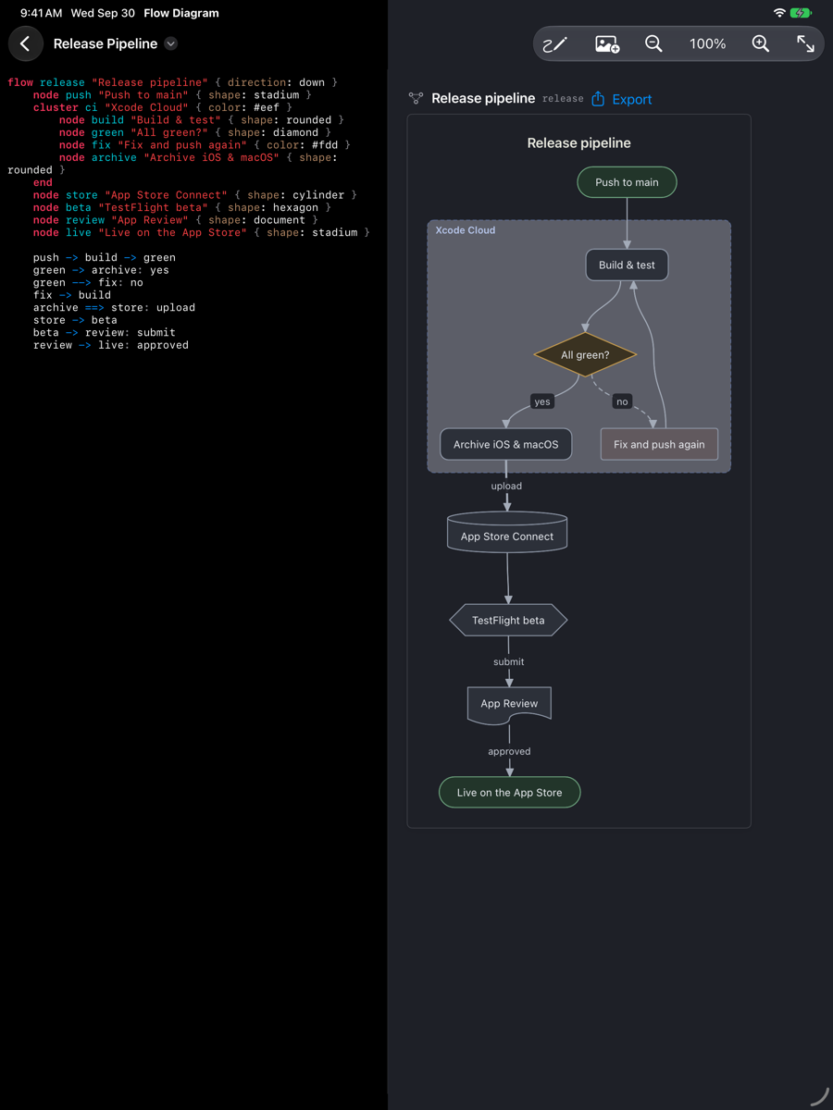Viewport: 833px width, 1110px height.
Task: Select the "Fix and push again" node
Action: point(659,444)
